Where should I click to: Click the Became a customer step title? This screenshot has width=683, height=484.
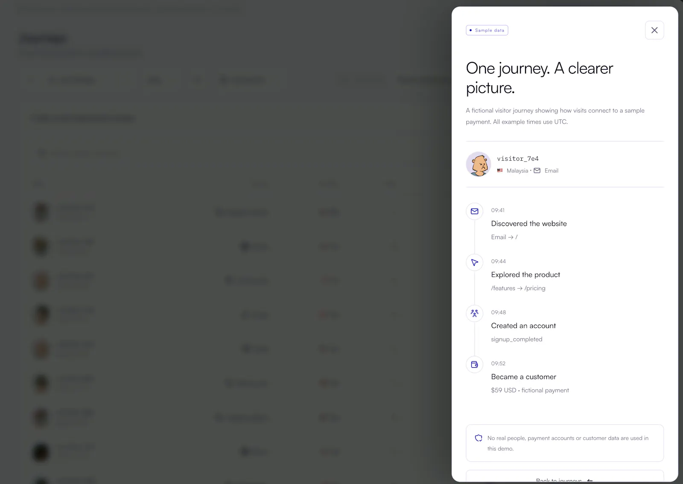[x=523, y=377]
